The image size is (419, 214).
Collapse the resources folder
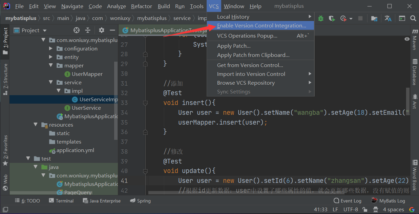[36, 125]
